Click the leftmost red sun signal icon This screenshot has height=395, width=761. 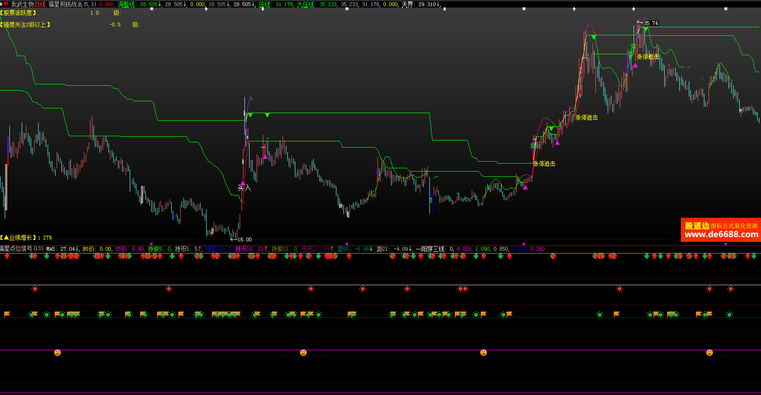(x=35, y=289)
